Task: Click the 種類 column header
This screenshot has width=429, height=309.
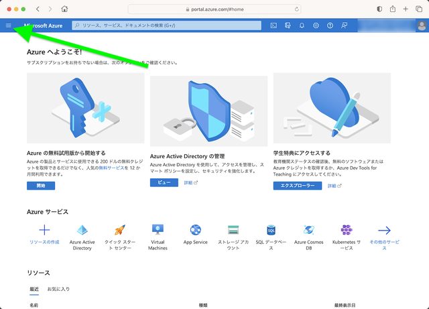Action: [x=203, y=305]
